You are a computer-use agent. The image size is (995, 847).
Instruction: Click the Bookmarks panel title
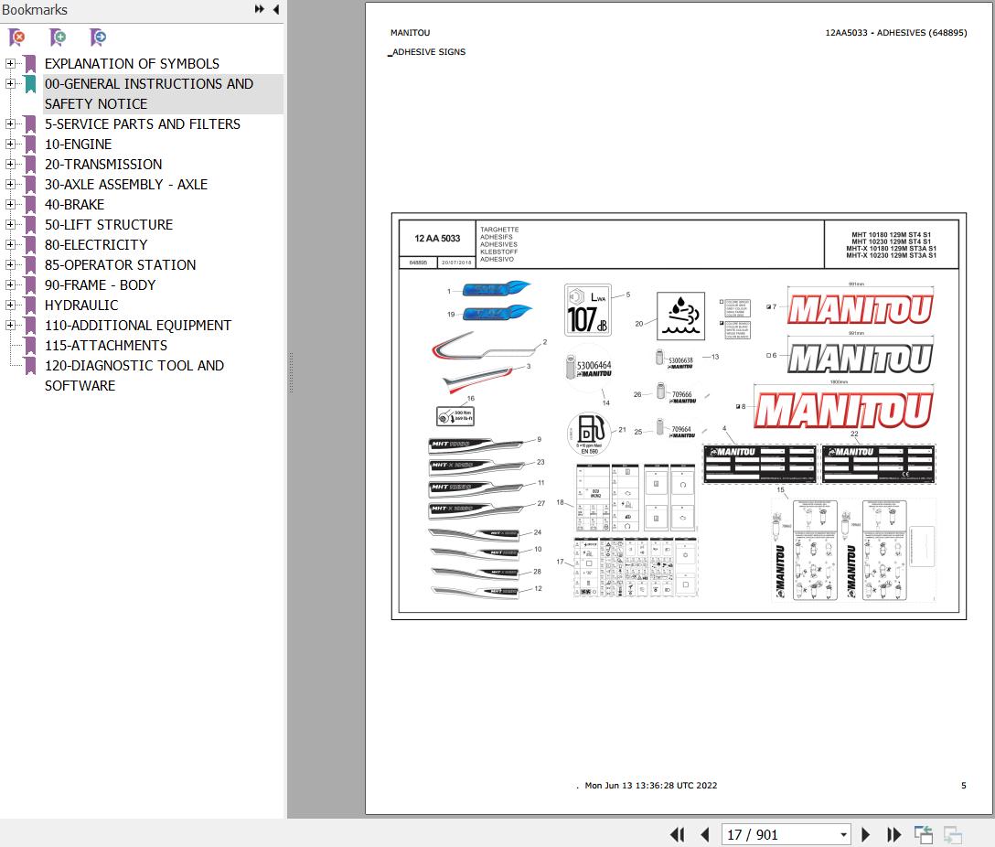pos(34,9)
